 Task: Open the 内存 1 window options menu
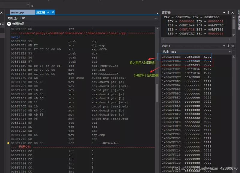(224, 46)
